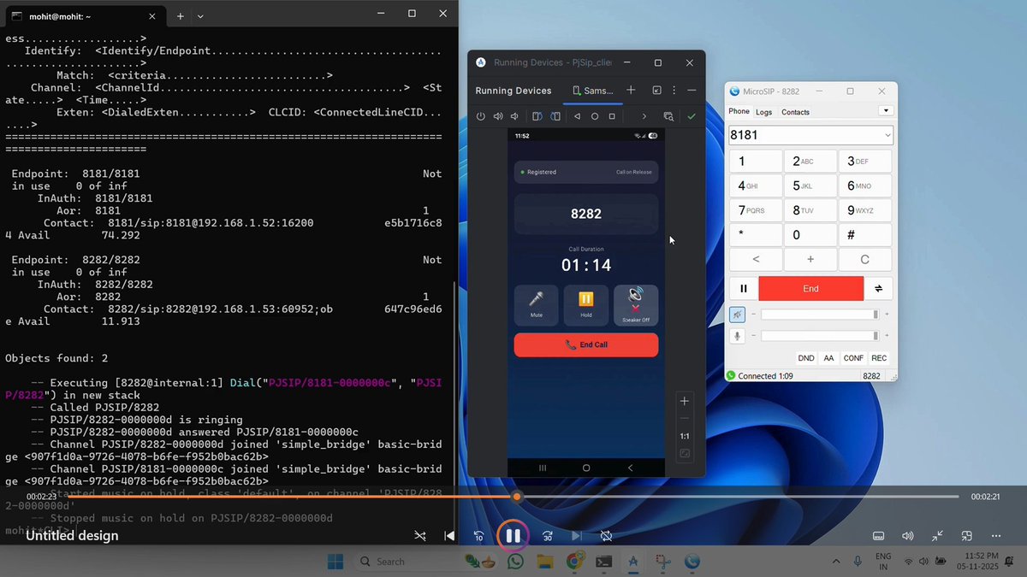Toggle the MicroSIP microphone mute icon

coord(738,336)
